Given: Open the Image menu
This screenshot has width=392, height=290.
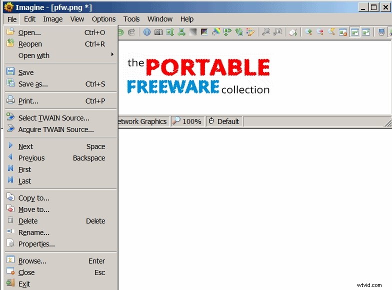Looking at the screenshot, I should pos(53,19).
